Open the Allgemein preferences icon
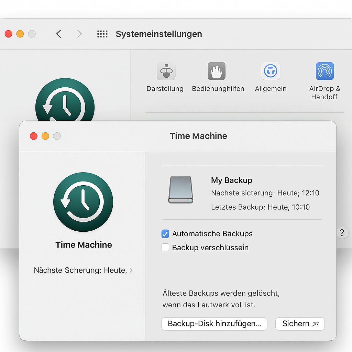 (271, 71)
